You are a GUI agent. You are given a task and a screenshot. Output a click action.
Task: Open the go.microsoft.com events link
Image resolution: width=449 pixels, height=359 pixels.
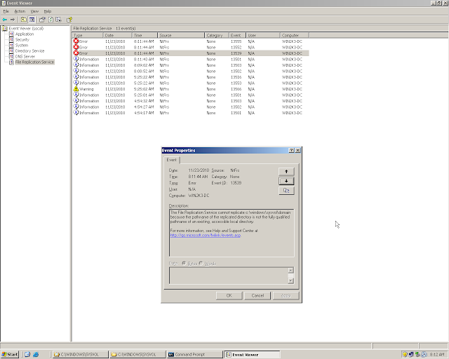pos(206,235)
